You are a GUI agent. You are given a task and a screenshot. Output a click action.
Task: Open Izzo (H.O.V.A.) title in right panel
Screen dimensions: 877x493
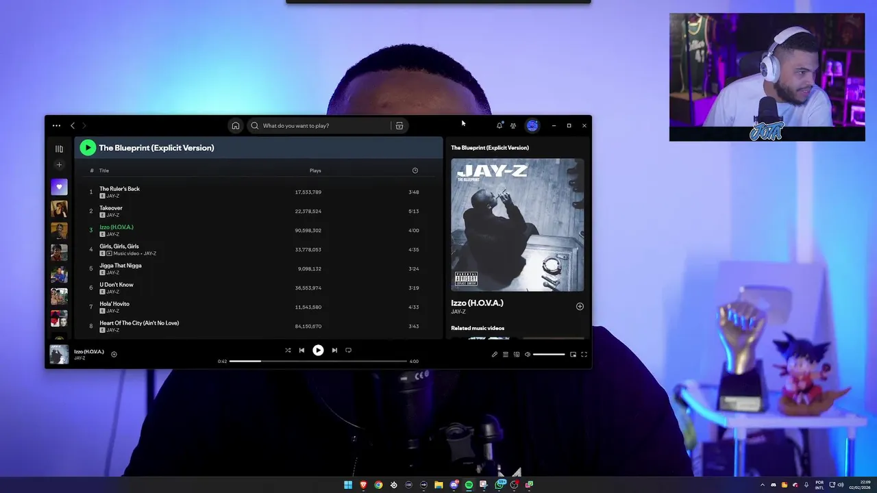pyautogui.click(x=477, y=303)
